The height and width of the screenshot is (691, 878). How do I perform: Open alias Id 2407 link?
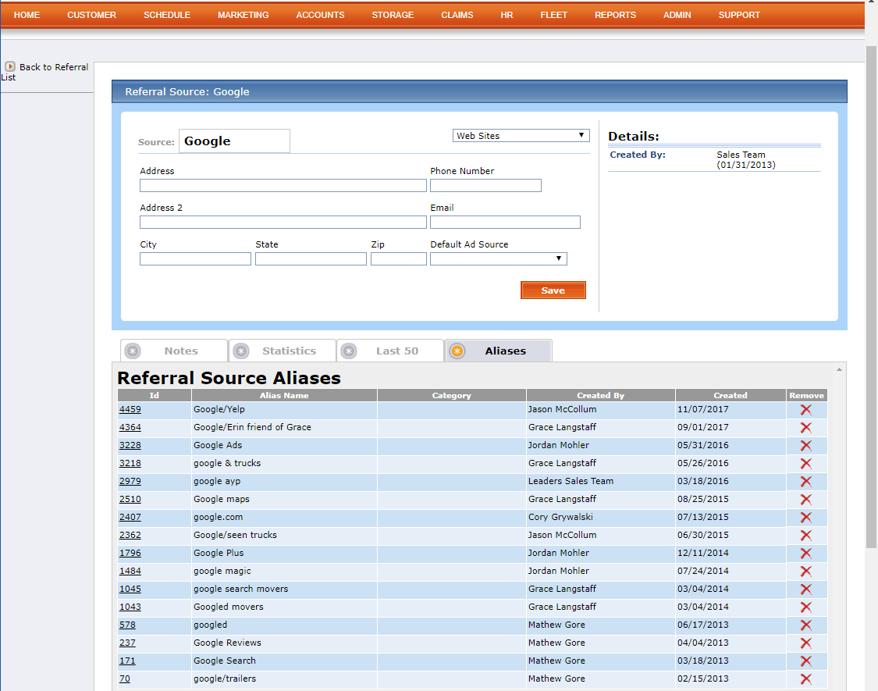(x=130, y=517)
